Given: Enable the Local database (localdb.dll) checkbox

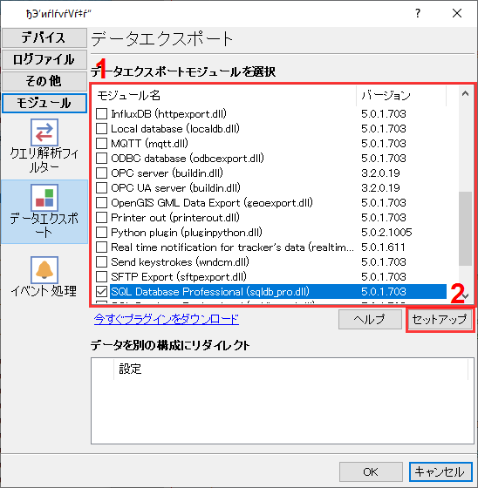Looking at the screenshot, I should coord(101,129).
